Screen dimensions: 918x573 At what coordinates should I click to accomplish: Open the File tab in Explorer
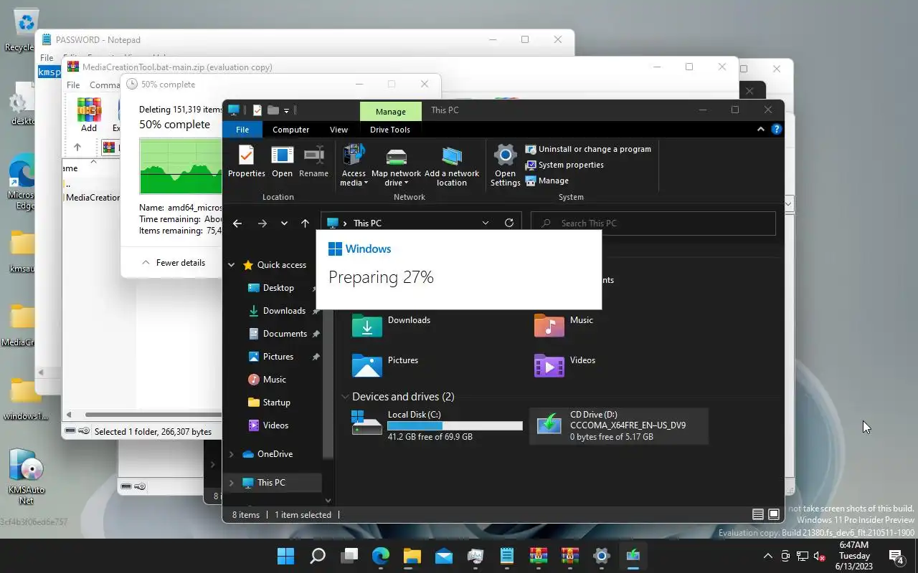[x=242, y=130]
